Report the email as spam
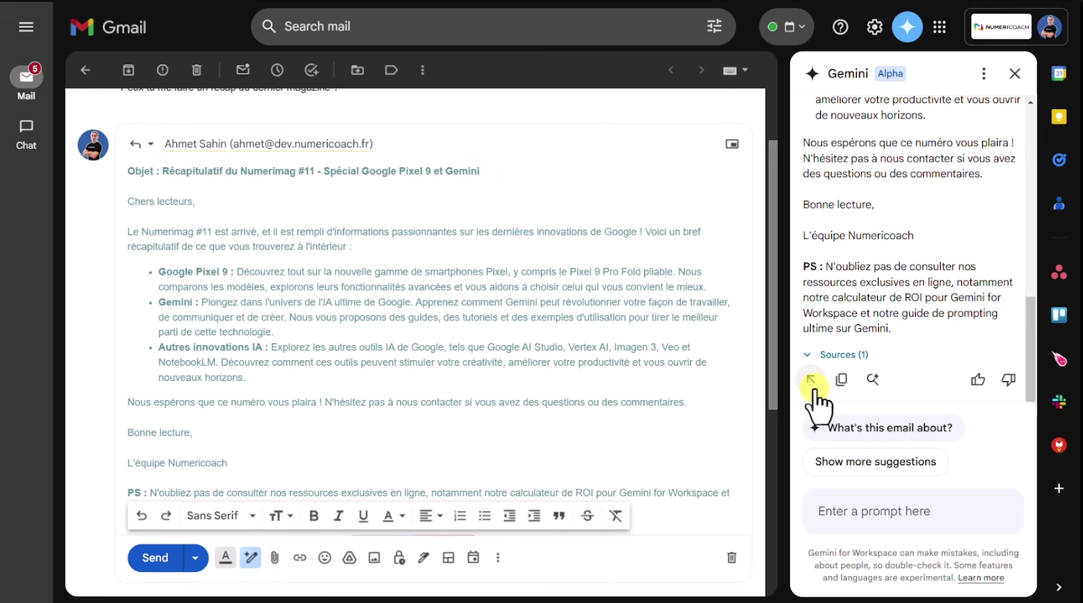The image size is (1083, 603). [x=162, y=70]
